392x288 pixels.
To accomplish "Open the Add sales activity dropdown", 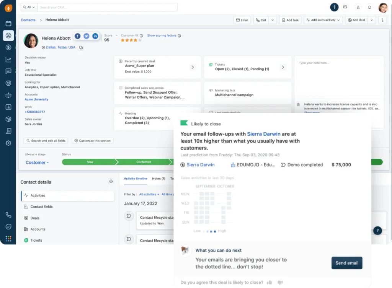I will click(x=323, y=20).
